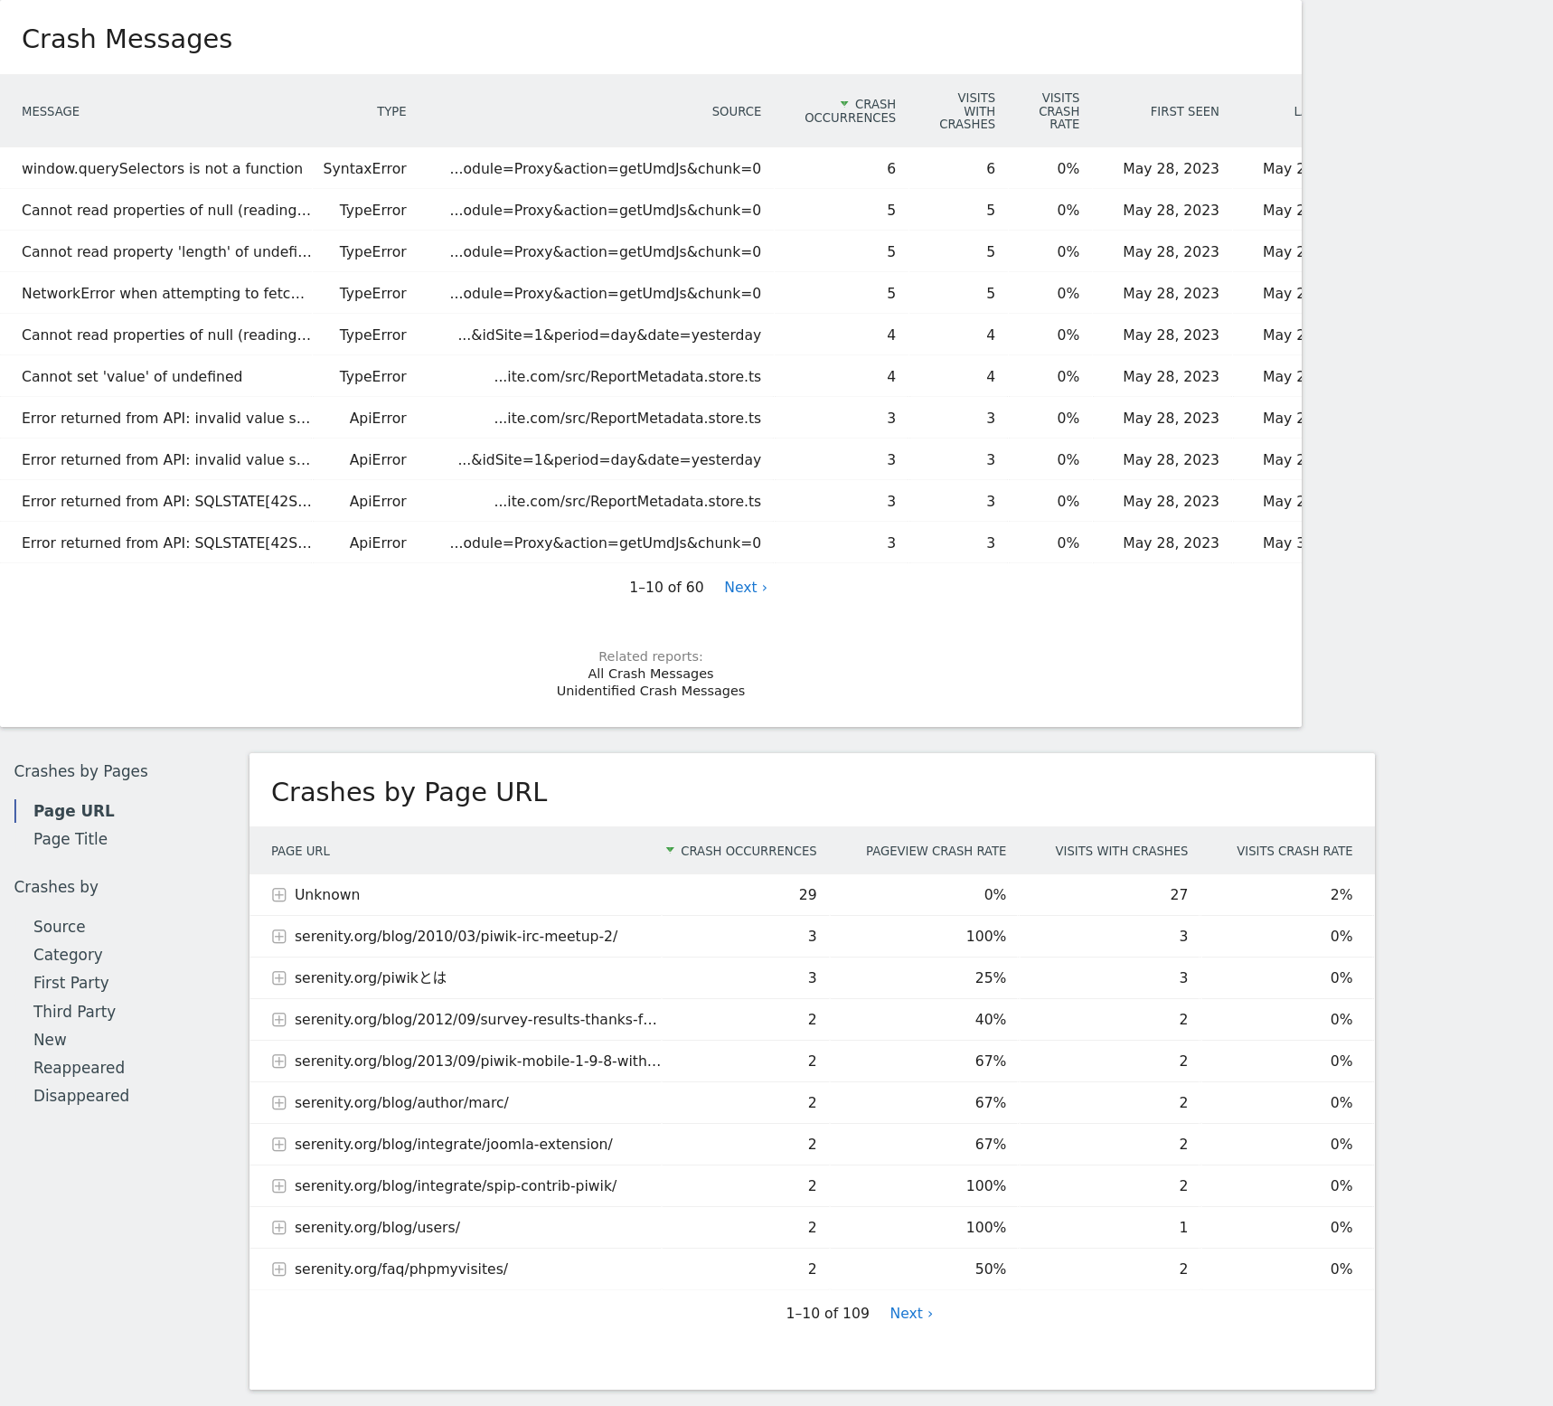Sort Crash Messages by Crash Occurrences
This screenshot has height=1406, width=1553.
[850, 111]
